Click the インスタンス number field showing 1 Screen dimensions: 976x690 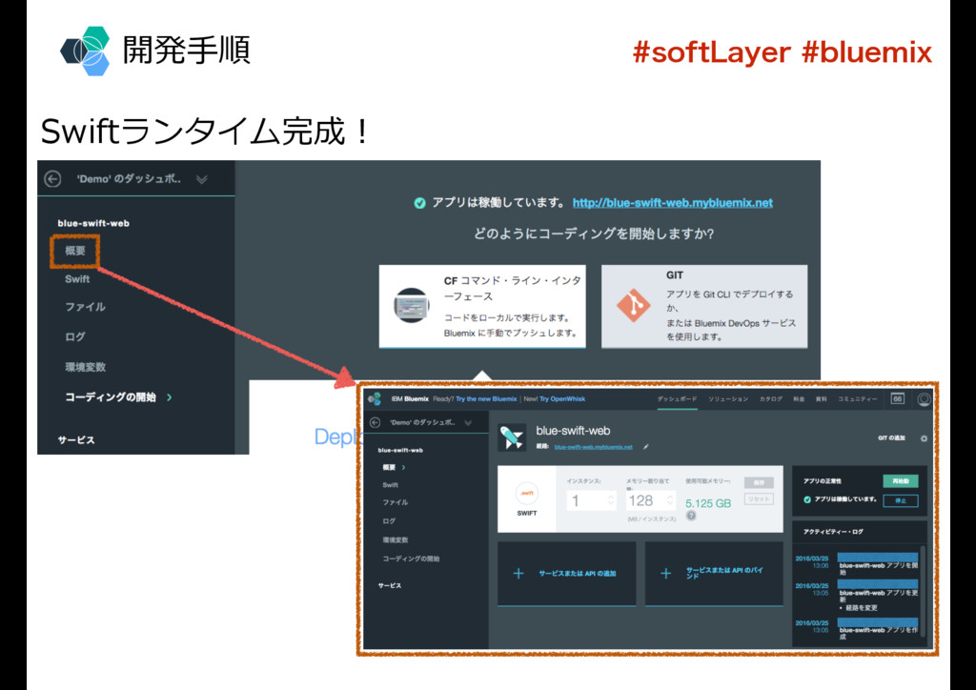591,501
